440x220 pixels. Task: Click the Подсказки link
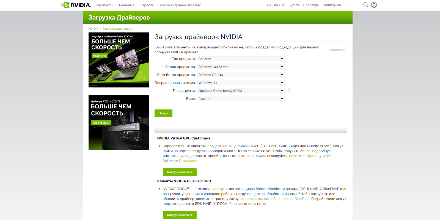point(337,50)
